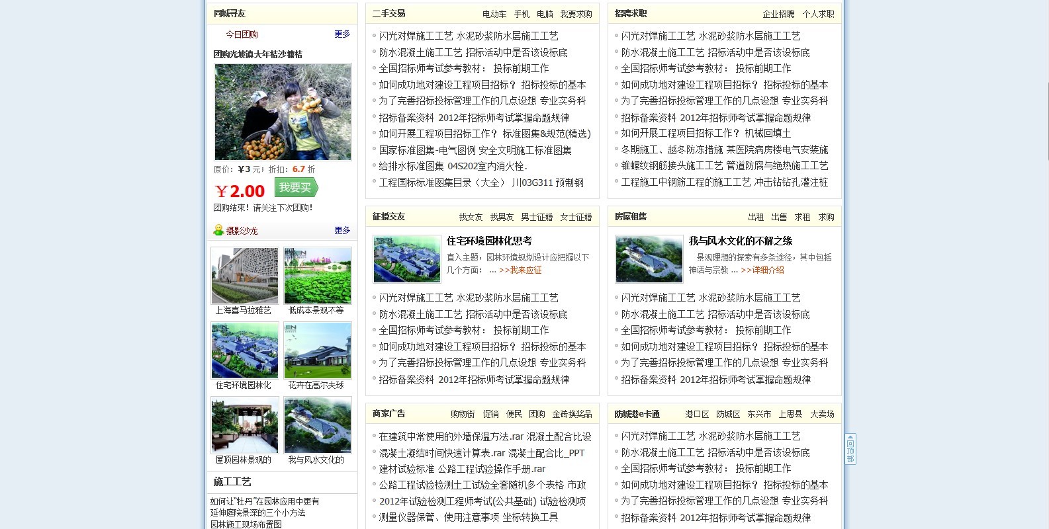The image size is (1049, 529).
Task: Open 建材试验标准 公路工程试验操作手册.rar item
Action: tap(462, 469)
